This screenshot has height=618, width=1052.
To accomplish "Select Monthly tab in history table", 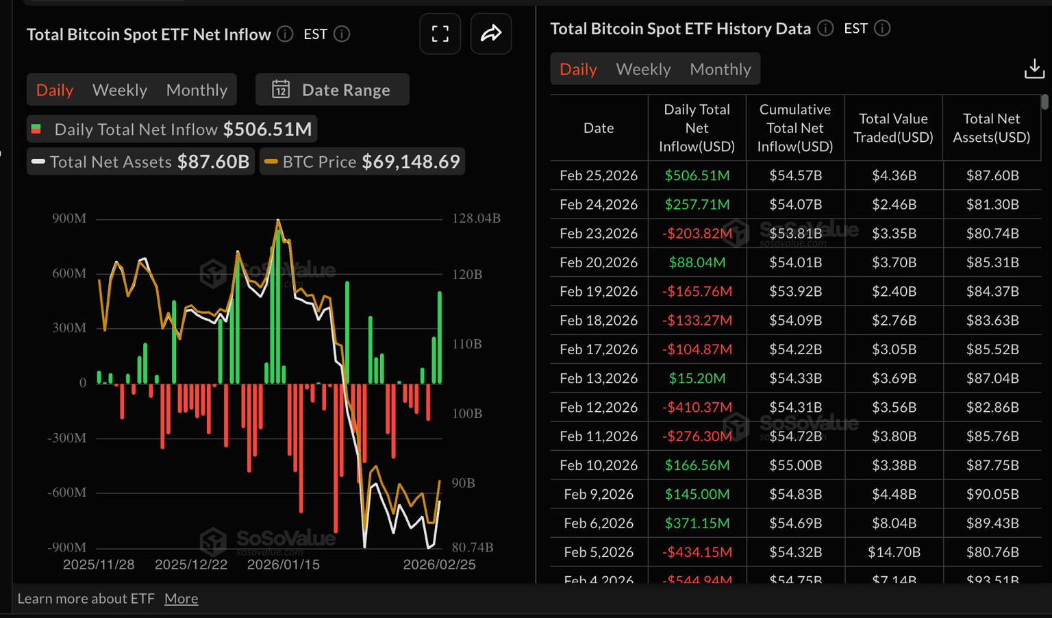I will point(720,69).
